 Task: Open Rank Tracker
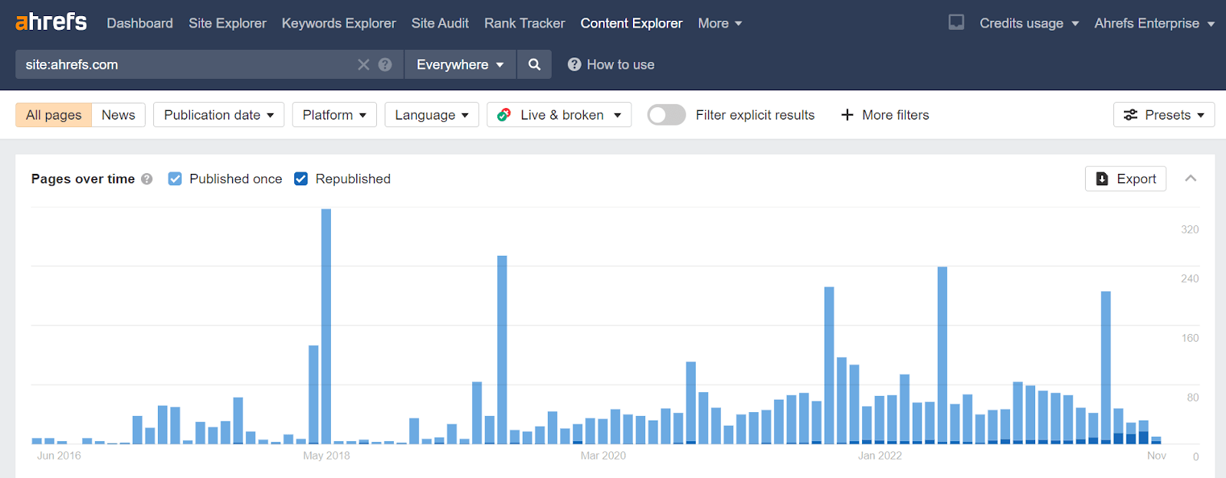[524, 23]
